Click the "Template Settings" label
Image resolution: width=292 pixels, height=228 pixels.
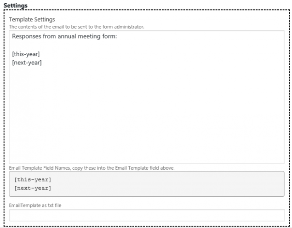[x=32, y=19]
